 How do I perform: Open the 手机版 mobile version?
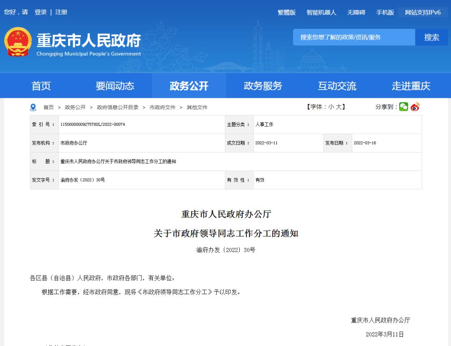click(x=385, y=13)
